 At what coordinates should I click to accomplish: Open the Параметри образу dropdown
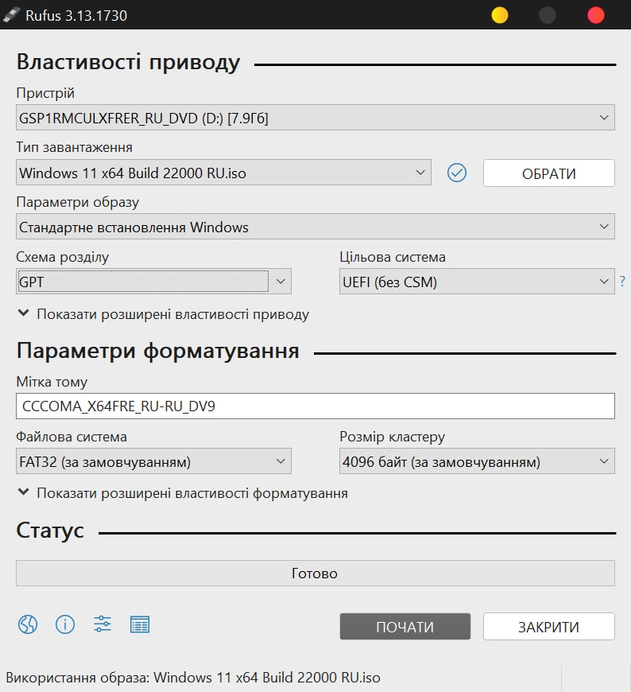315,227
